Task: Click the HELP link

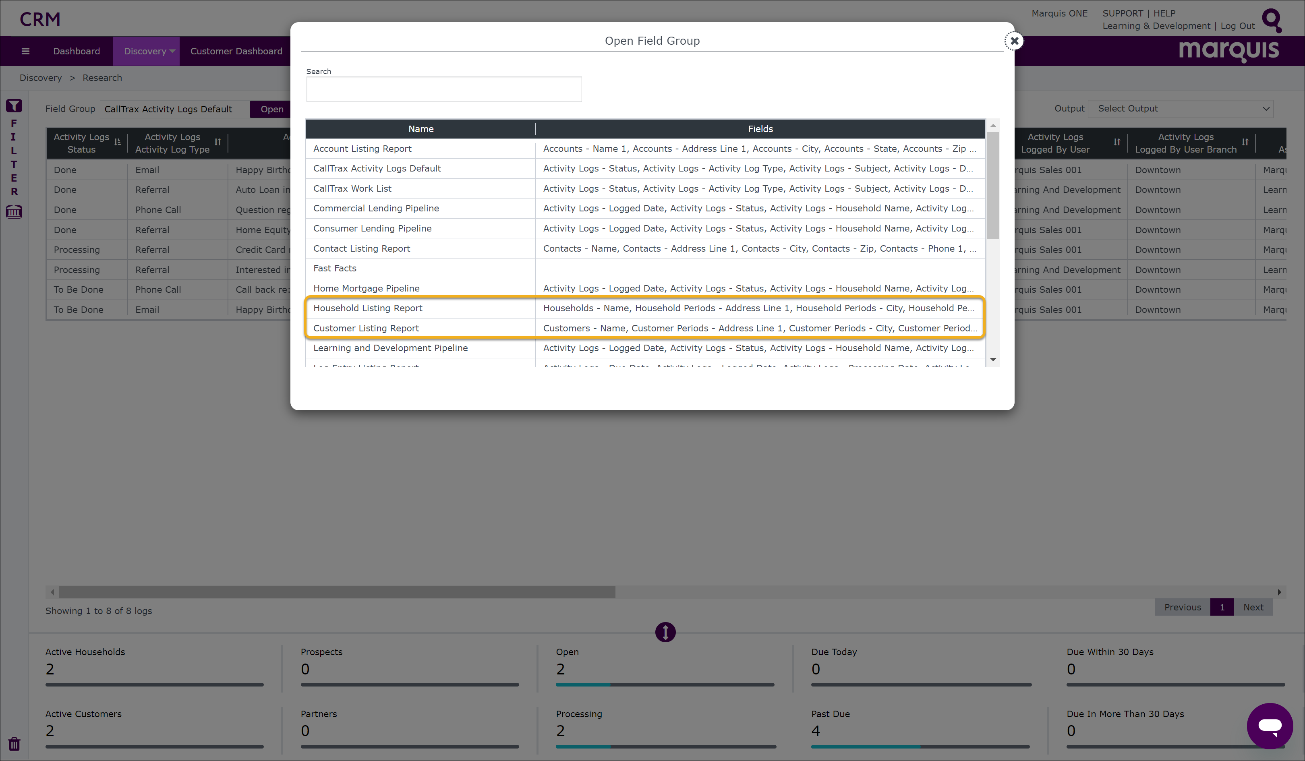Action: [x=1164, y=13]
